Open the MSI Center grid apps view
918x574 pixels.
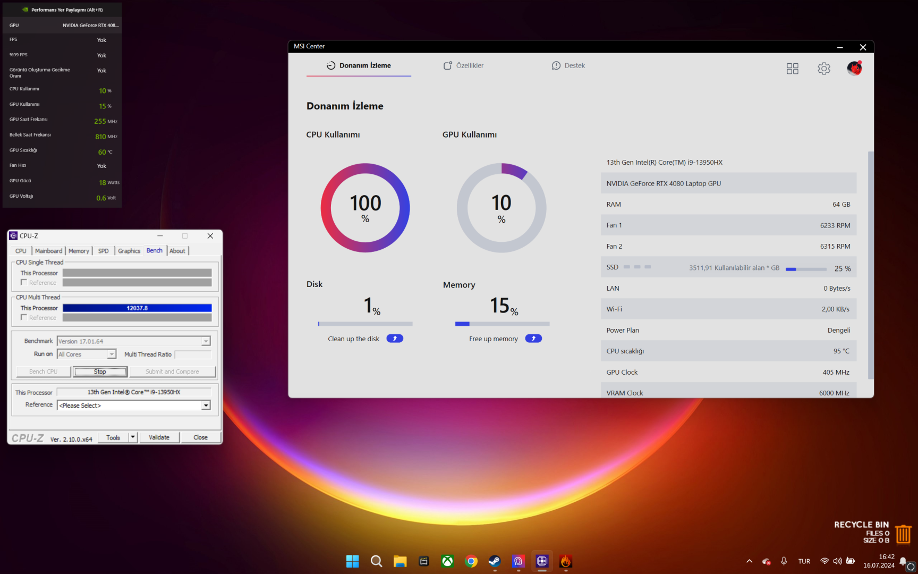point(793,69)
